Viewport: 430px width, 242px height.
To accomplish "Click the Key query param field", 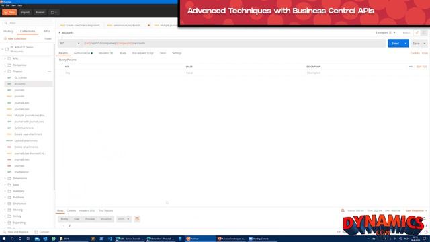I will (x=124, y=73).
